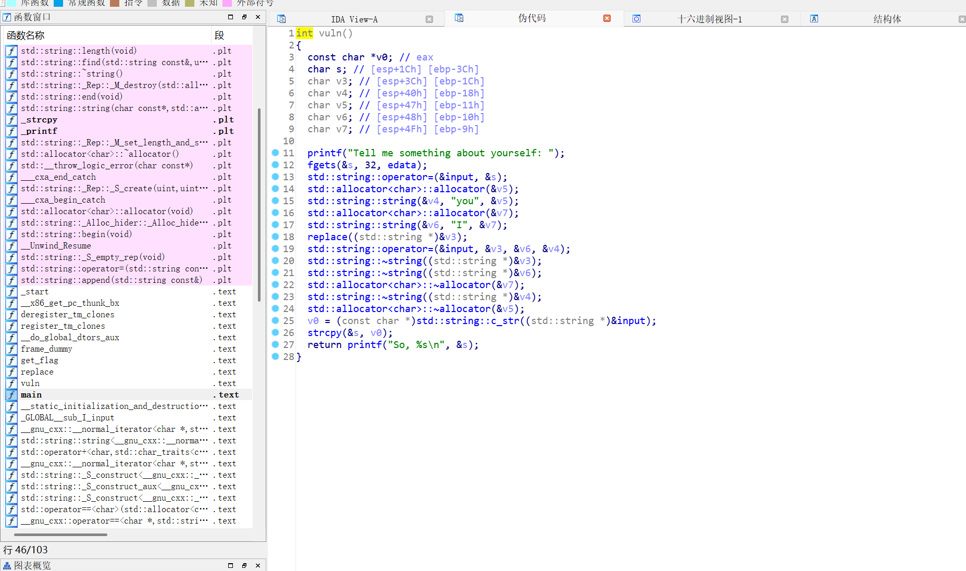Close the 伪代码 tab with the red X
Screen dimensions: 966x571
click(607, 18)
